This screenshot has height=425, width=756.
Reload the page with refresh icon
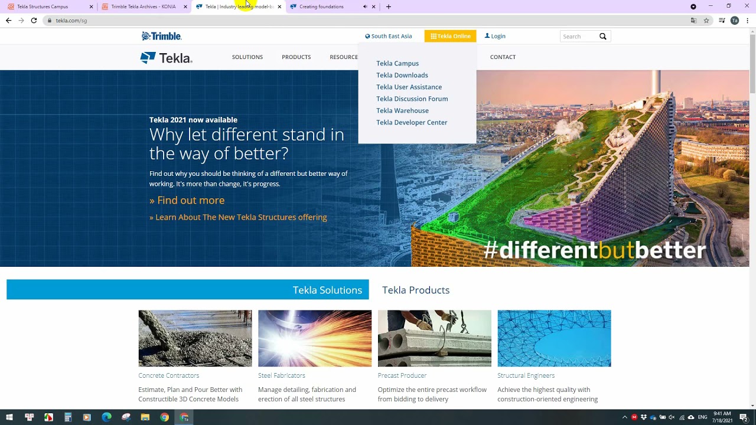point(34,20)
